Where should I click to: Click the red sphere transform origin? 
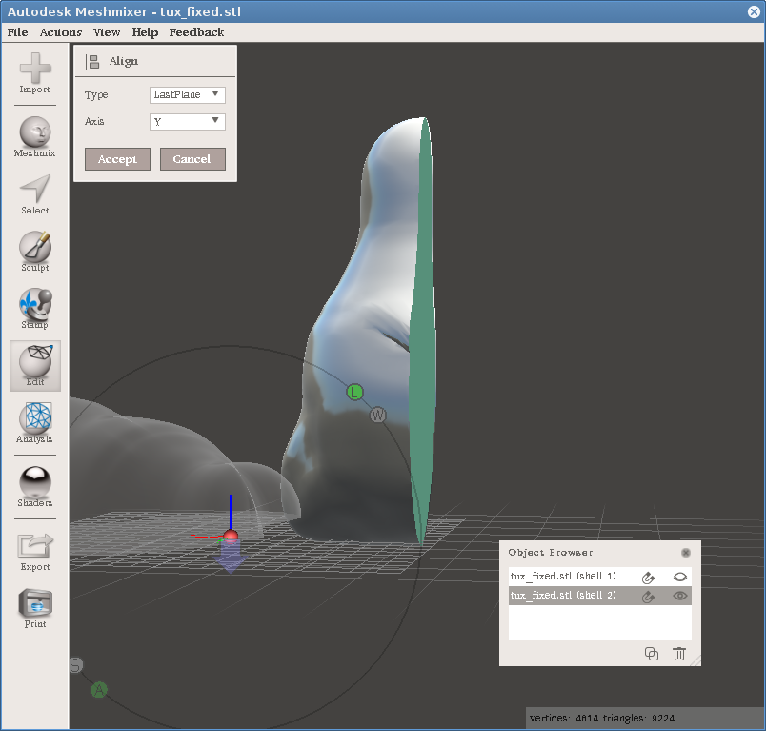pos(231,537)
